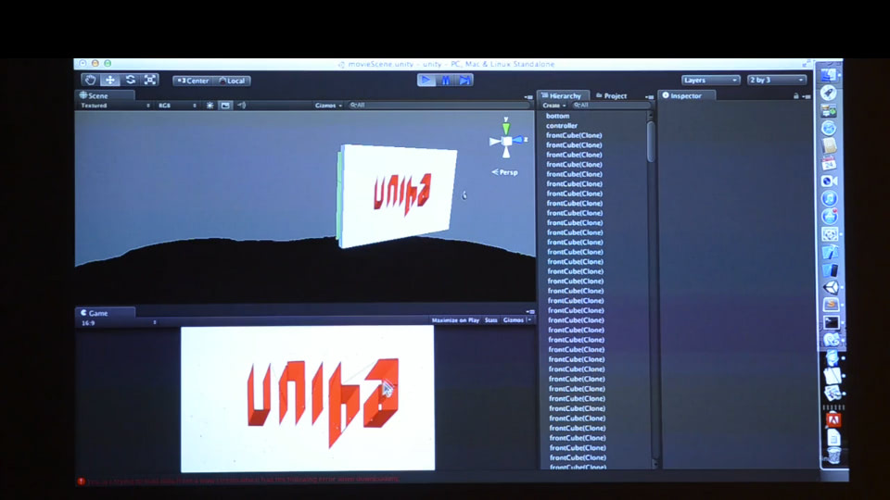Select the controller object in Hierarchy

coord(562,126)
